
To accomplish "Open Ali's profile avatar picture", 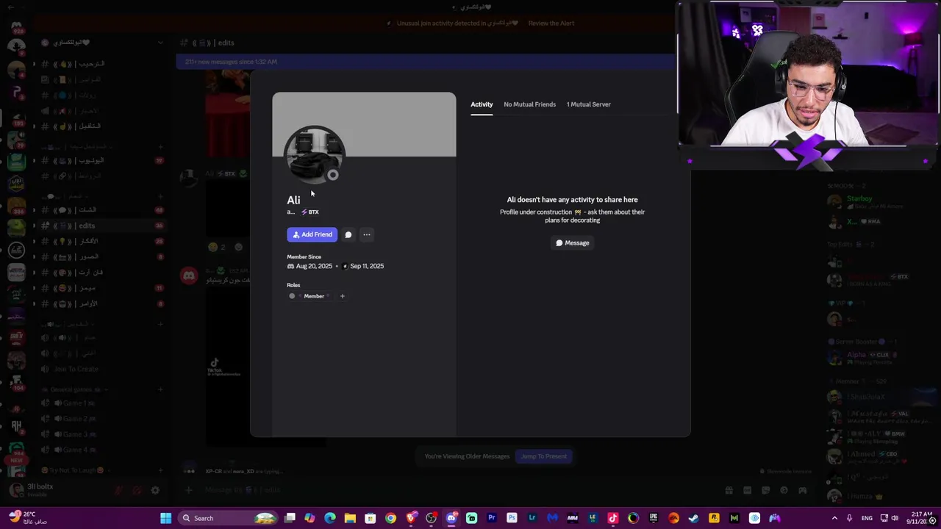I will click(315, 154).
